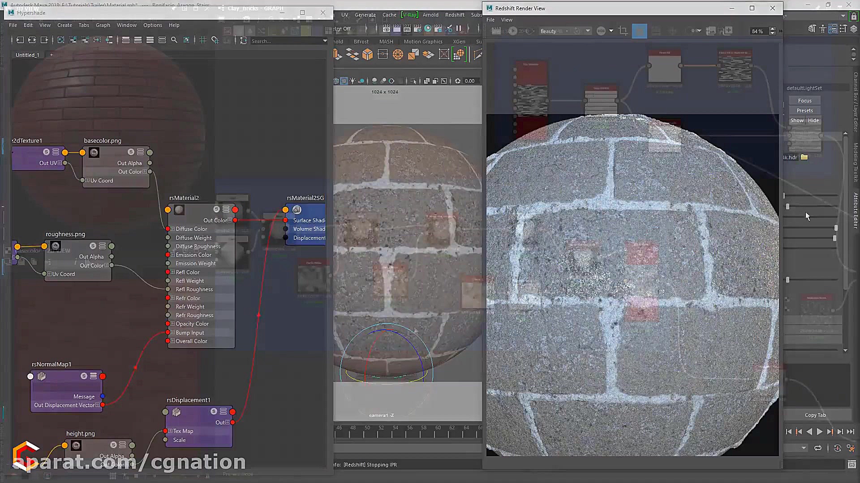Add a new Hypershade graph tab

(52, 55)
